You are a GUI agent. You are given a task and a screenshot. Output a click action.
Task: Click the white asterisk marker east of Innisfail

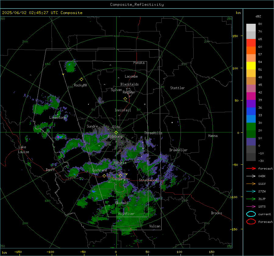pyautogui.click(x=145, y=104)
